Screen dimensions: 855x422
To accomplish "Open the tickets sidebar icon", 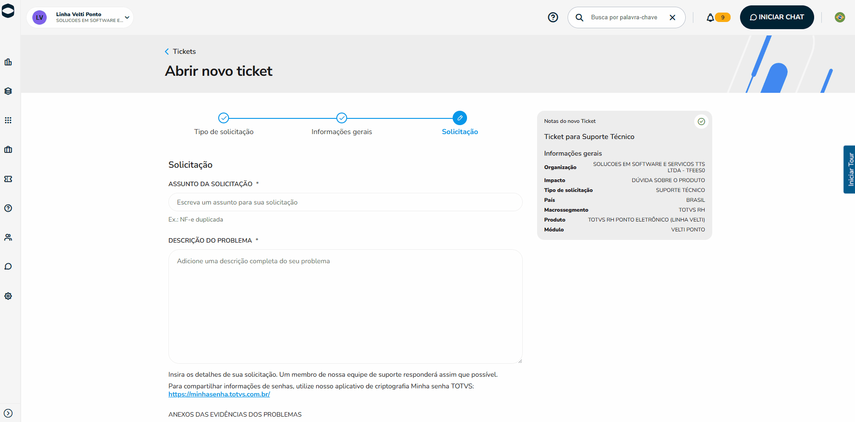I will point(8,179).
